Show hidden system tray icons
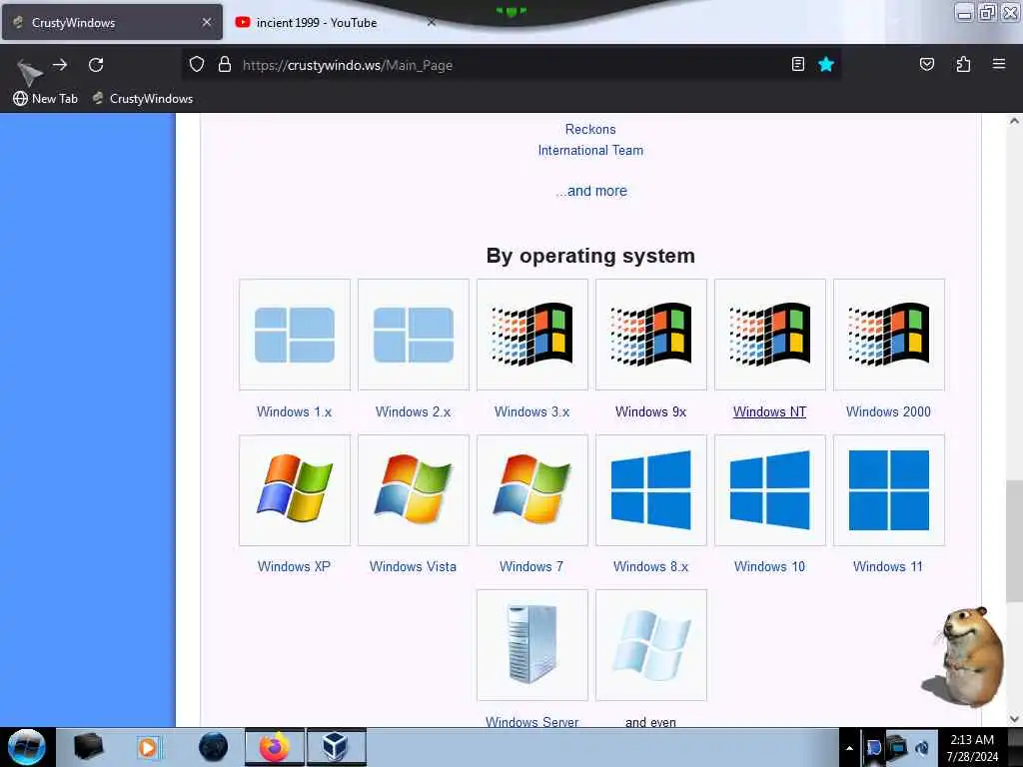The image size is (1023, 767). (849, 748)
